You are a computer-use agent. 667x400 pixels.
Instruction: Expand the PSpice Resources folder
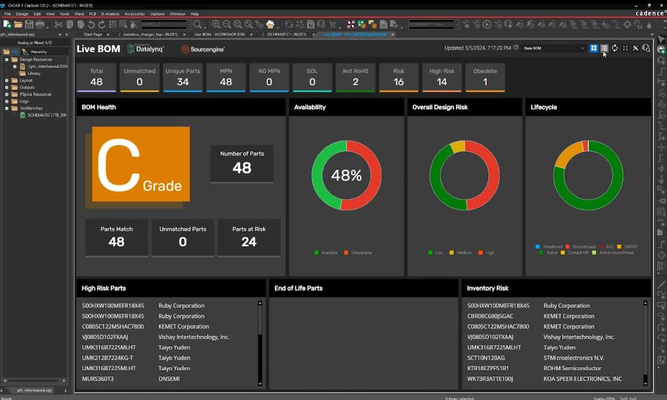pyautogui.click(x=7, y=94)
